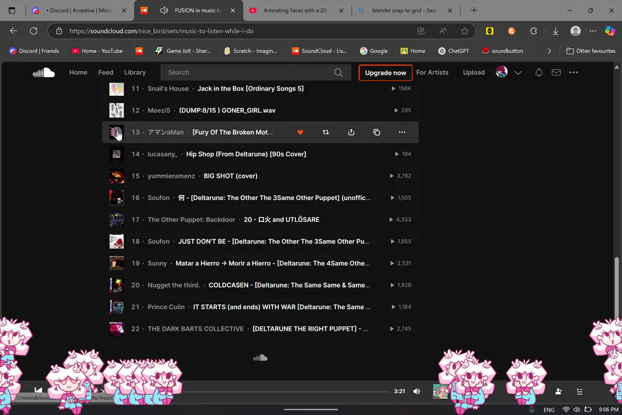Repost track 13 by アマンaMan

(326, 132)
